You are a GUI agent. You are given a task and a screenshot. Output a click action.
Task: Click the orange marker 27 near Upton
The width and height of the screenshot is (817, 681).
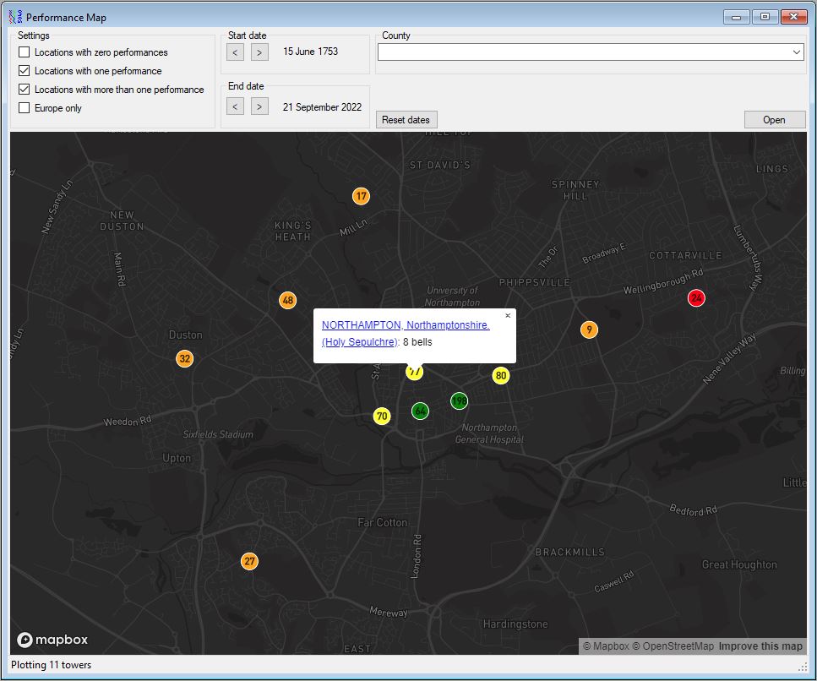point(249,561)
